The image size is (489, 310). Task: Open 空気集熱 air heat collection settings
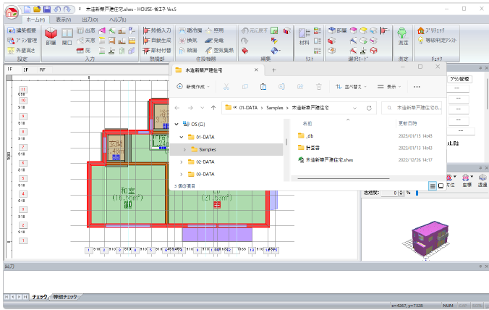220,50
